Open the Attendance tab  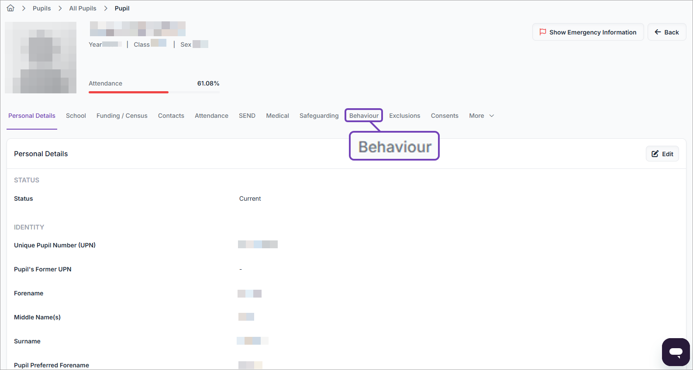pos(211,116)
